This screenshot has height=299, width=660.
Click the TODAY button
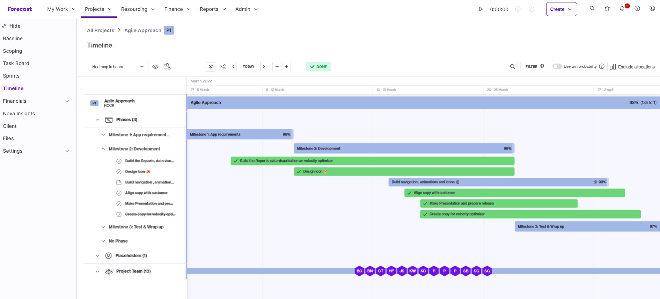[x=248, y=67]
